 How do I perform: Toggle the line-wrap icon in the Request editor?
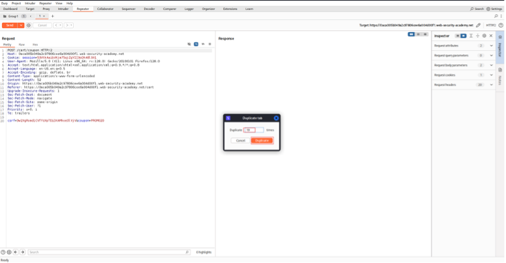tap(196, 44)
